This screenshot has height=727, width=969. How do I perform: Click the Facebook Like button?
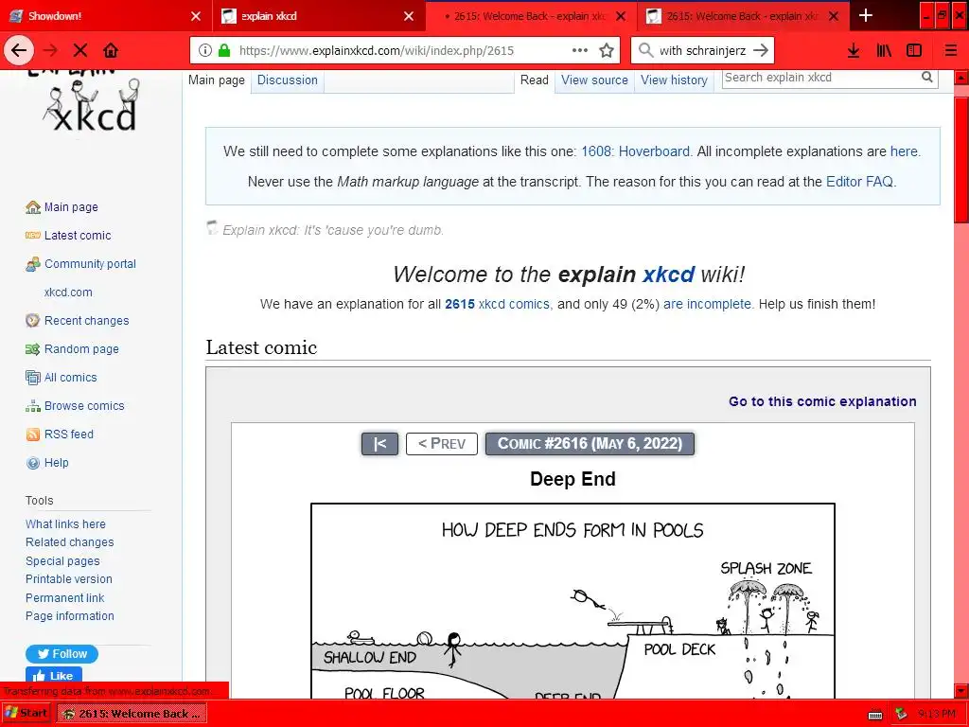(54, 675)
